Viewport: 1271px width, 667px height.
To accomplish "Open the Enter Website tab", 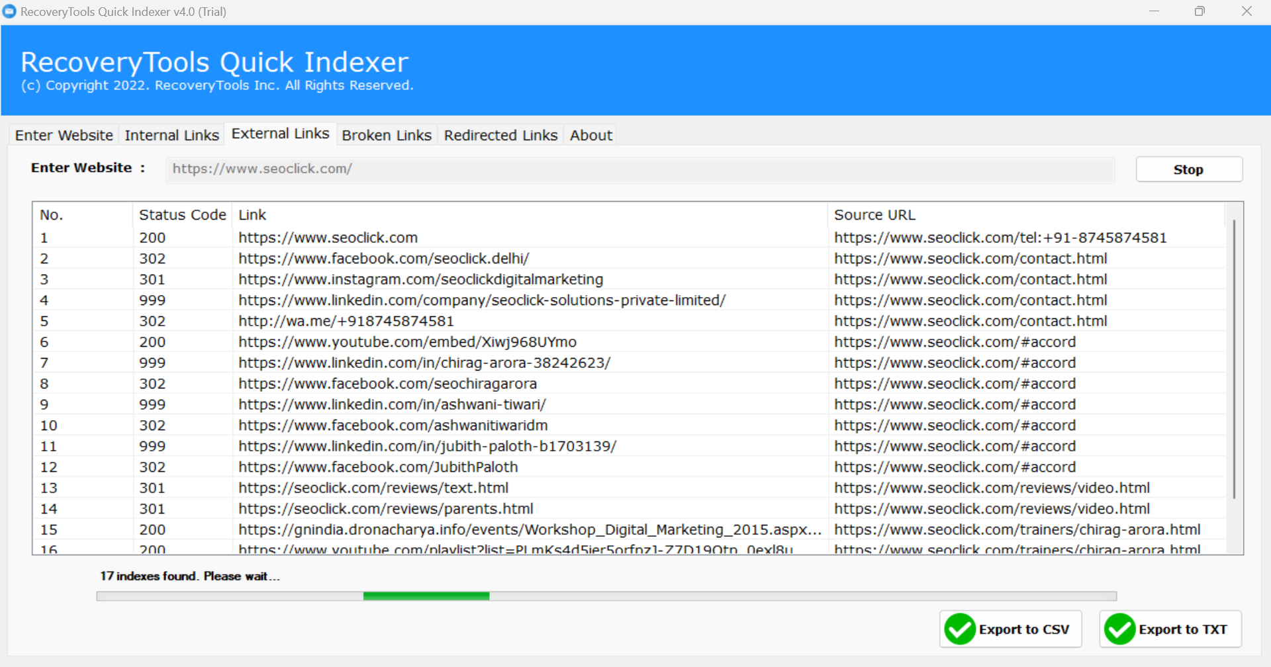I will 64,135.
